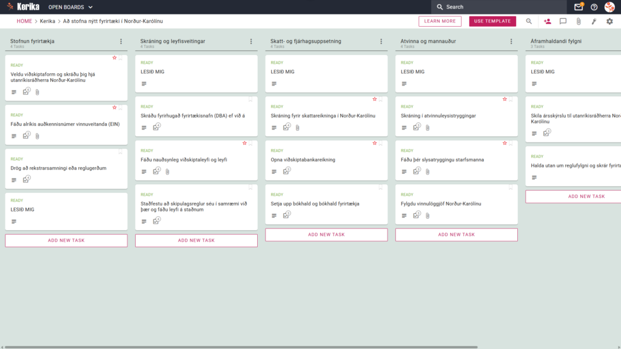Expand the OPEN BOARDS dropdown
Viewport: 621px width, 349px height.
pyautogui.click(x=70, y=7)
